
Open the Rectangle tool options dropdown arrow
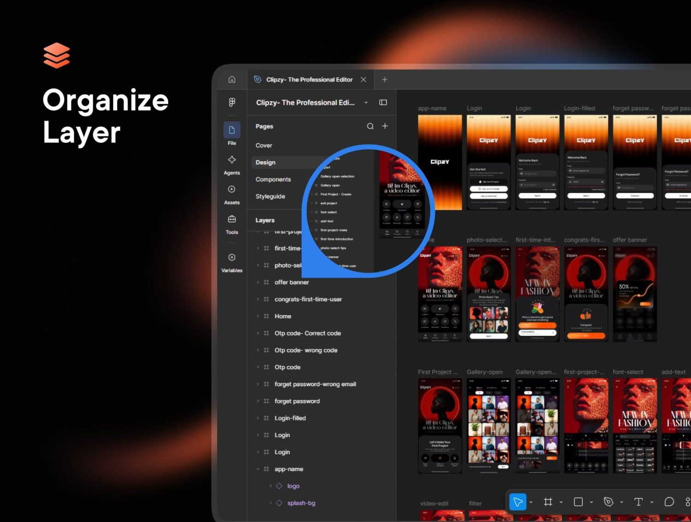tap(591, 502)
